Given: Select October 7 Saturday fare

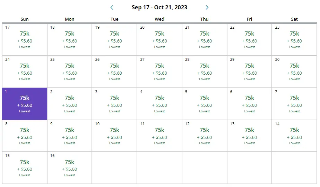Looking at the screenshot, I should click(294, 104).
